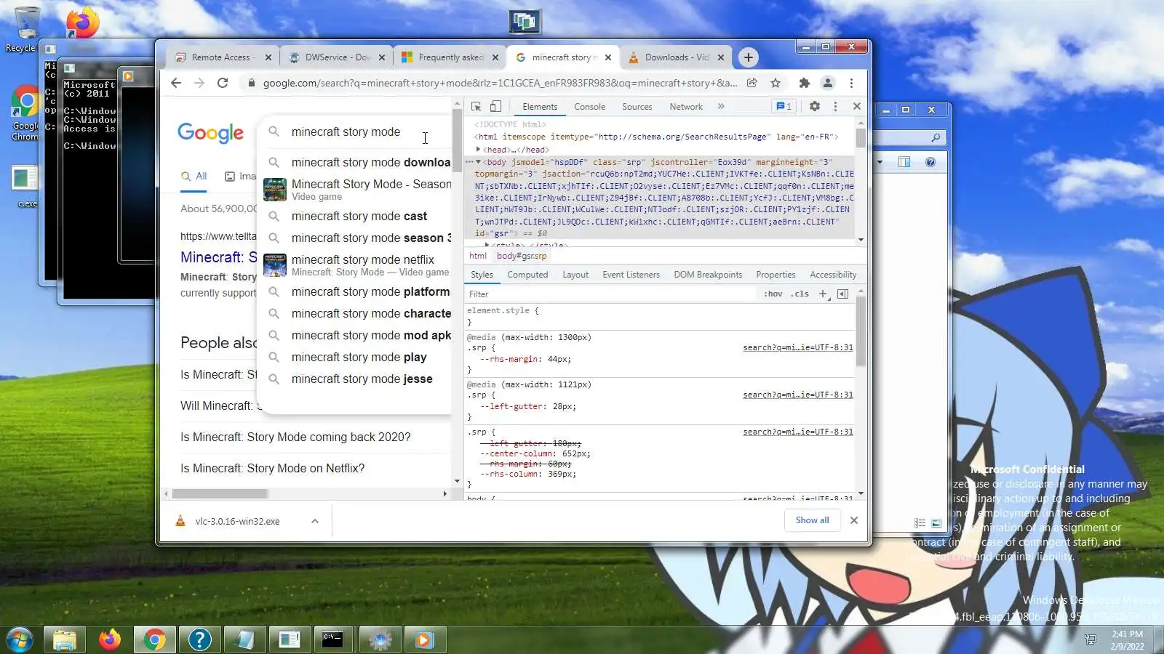Image resolution: width=1164 pixels, height=654 pixels.
Task: Select the body#gsr.srp breadcrumb
Action: click(522, 256)
